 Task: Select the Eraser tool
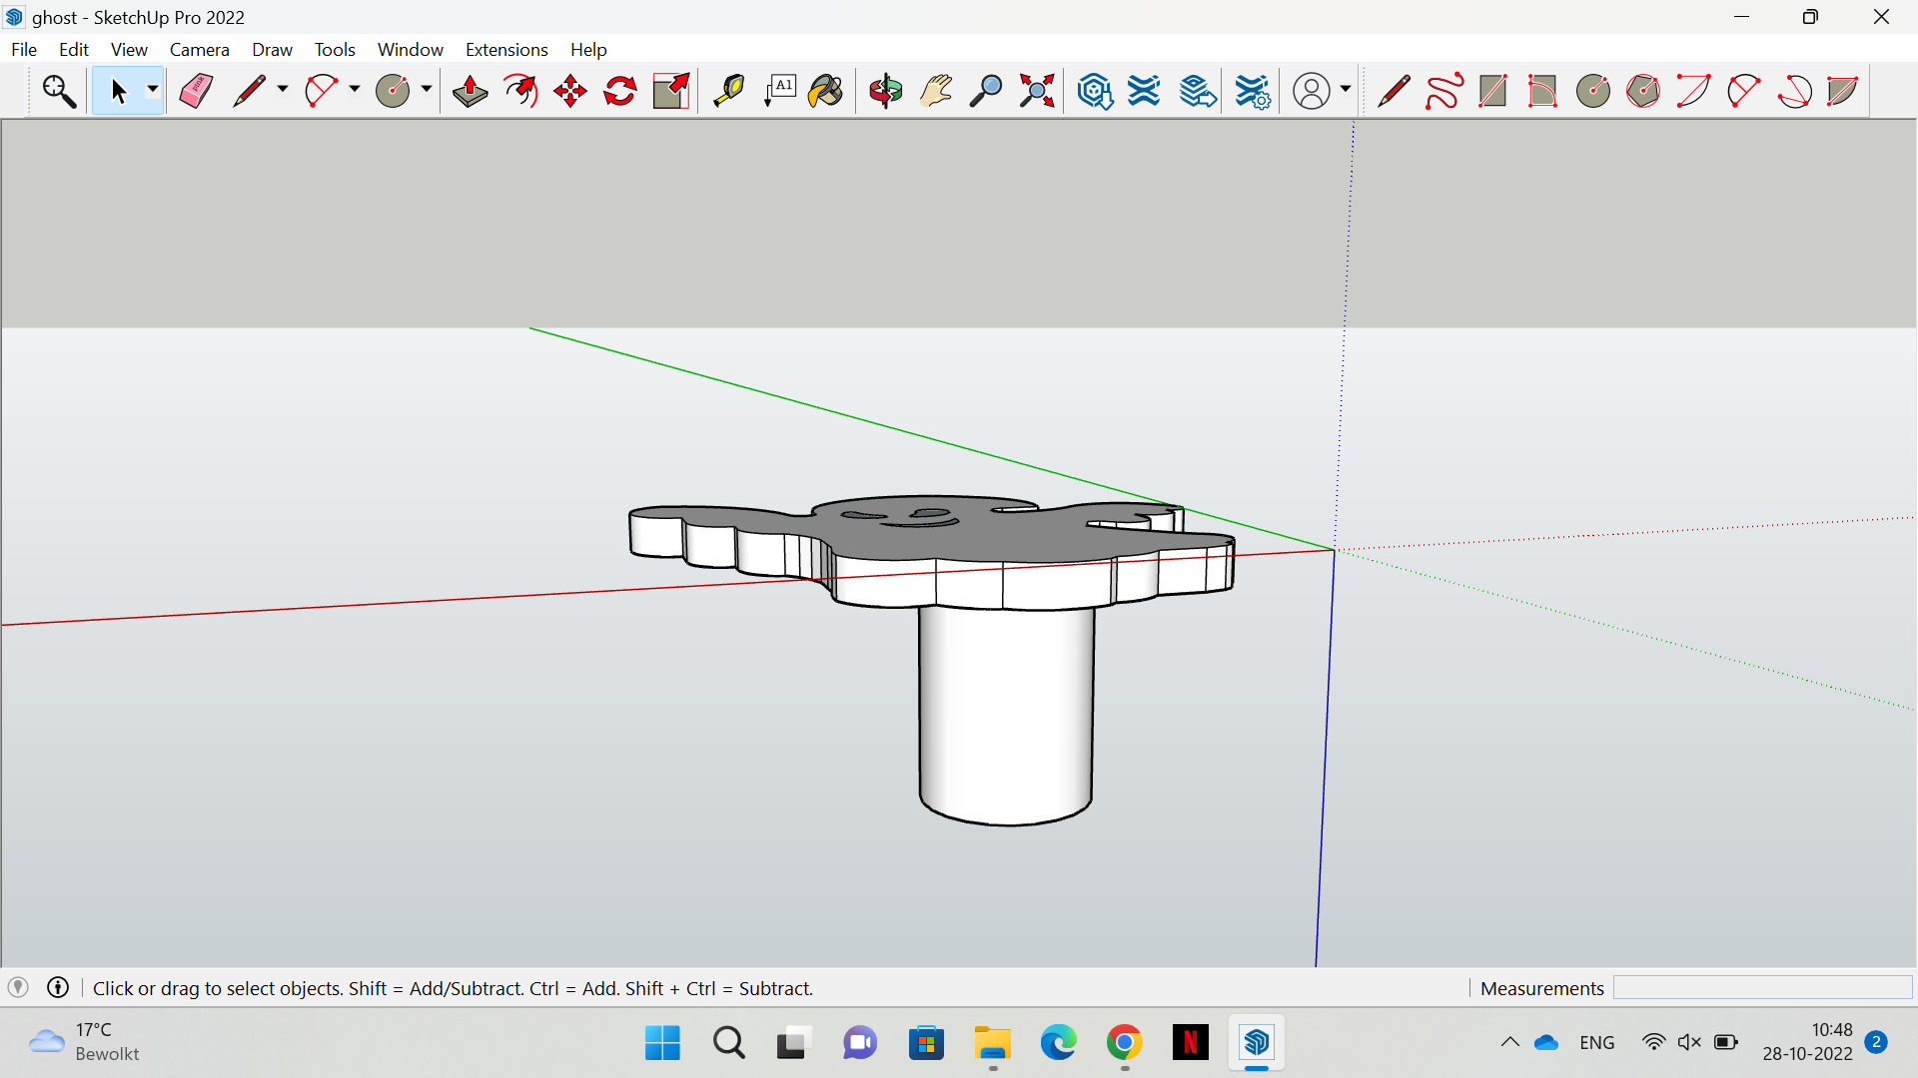[x=195, y=90]
